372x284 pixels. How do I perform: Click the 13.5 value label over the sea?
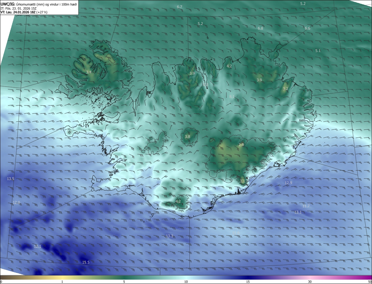click(x=10, y=179)
